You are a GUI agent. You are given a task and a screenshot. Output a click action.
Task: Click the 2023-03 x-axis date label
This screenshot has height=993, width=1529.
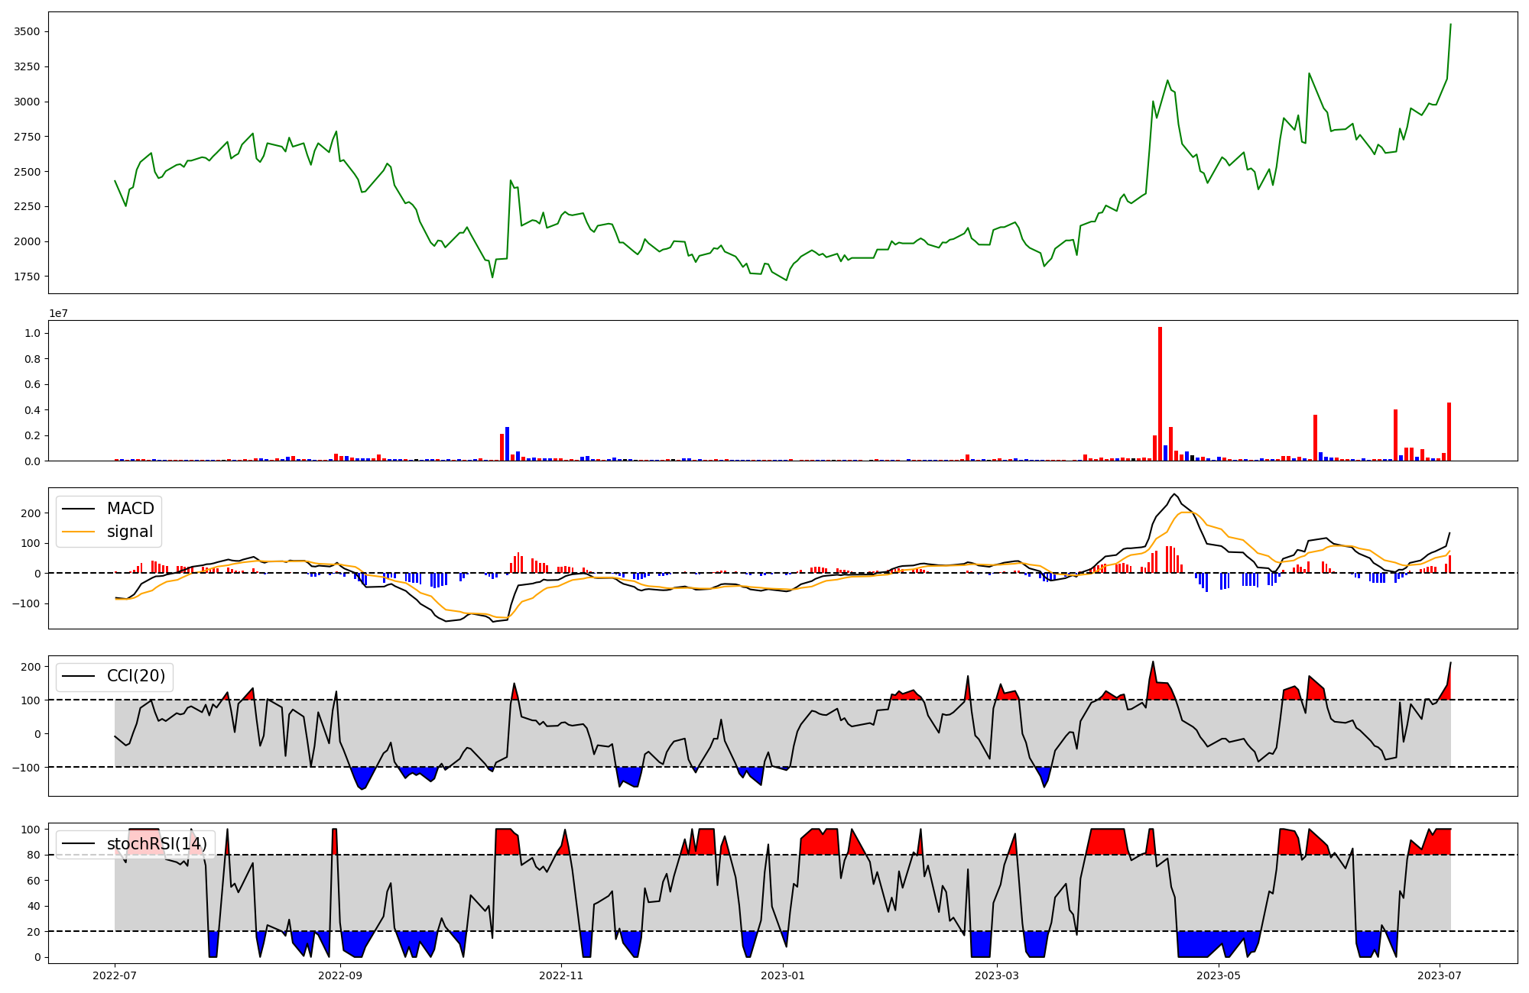click(x=998, y=975)
